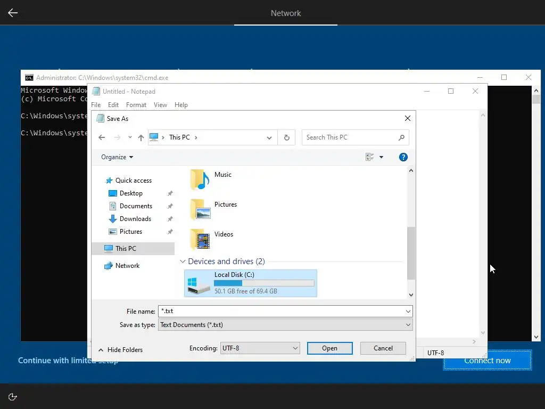
Task: Open Notepad View menu
Action: 160,105
